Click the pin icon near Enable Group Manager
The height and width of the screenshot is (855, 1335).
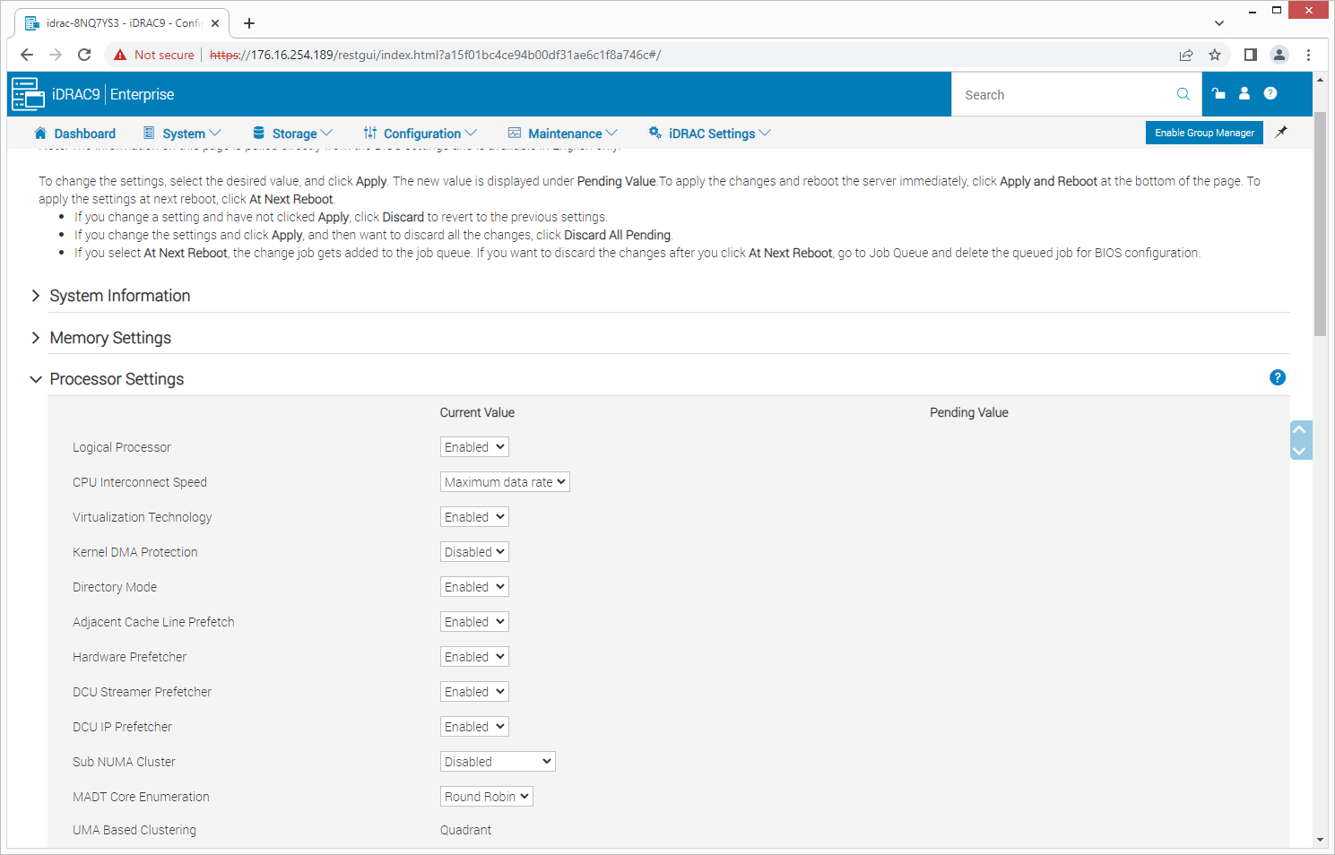click(1280, 132)
